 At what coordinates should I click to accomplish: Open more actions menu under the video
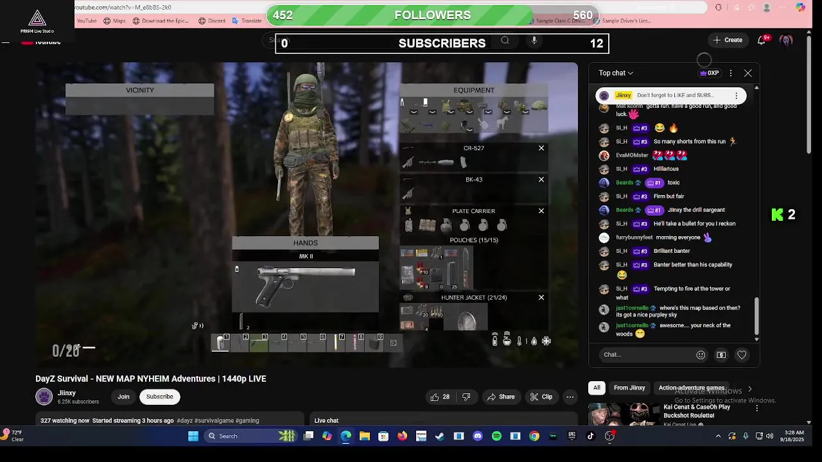click(570, 397)
